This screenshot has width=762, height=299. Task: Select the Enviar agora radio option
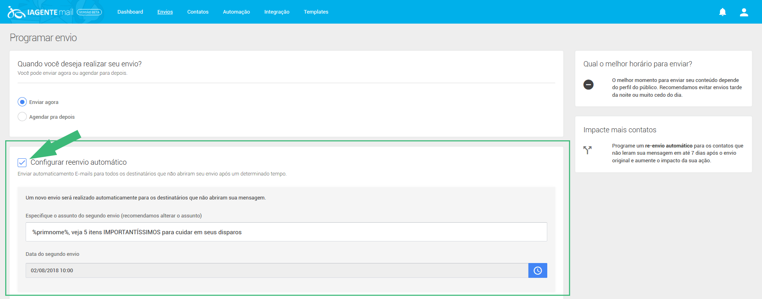(22, 102)
